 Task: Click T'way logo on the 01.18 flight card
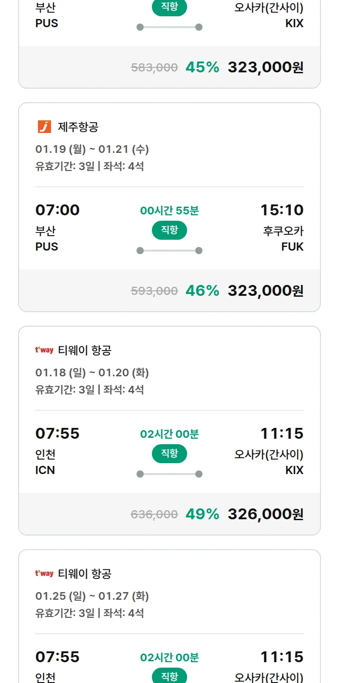click(44, 350)
